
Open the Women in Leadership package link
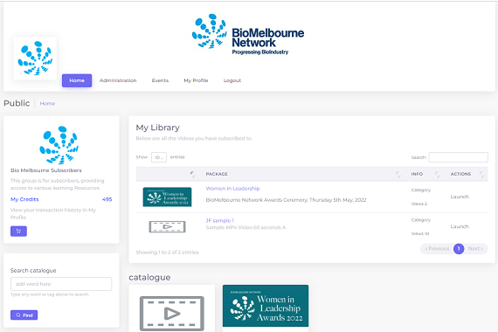coord(232,189)
